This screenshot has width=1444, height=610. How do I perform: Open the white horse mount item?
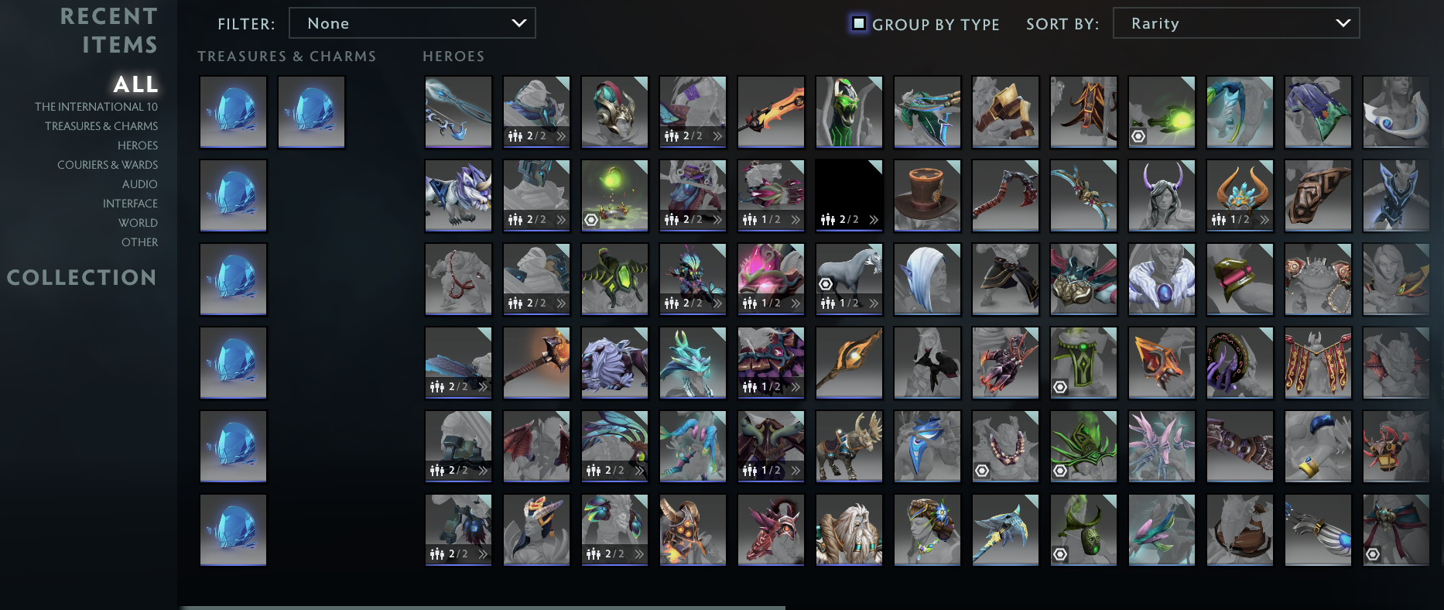[x=849, y=279]
